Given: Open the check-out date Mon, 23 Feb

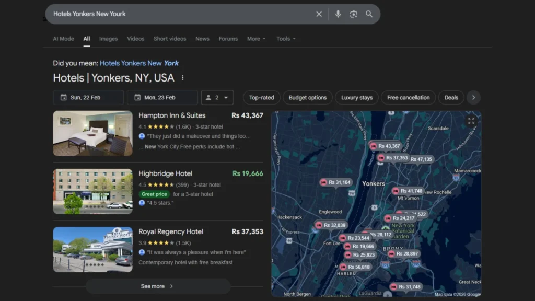Looking at the screenshot, I should click(162, 98).
